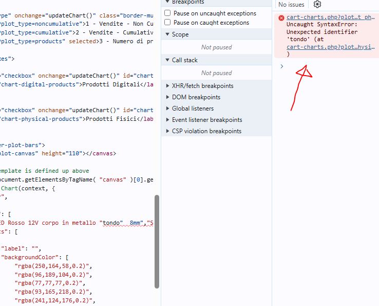This screenshot has height=306, width=379.
Task: Click the source pane vertical scrollbar
Action: 157,242
